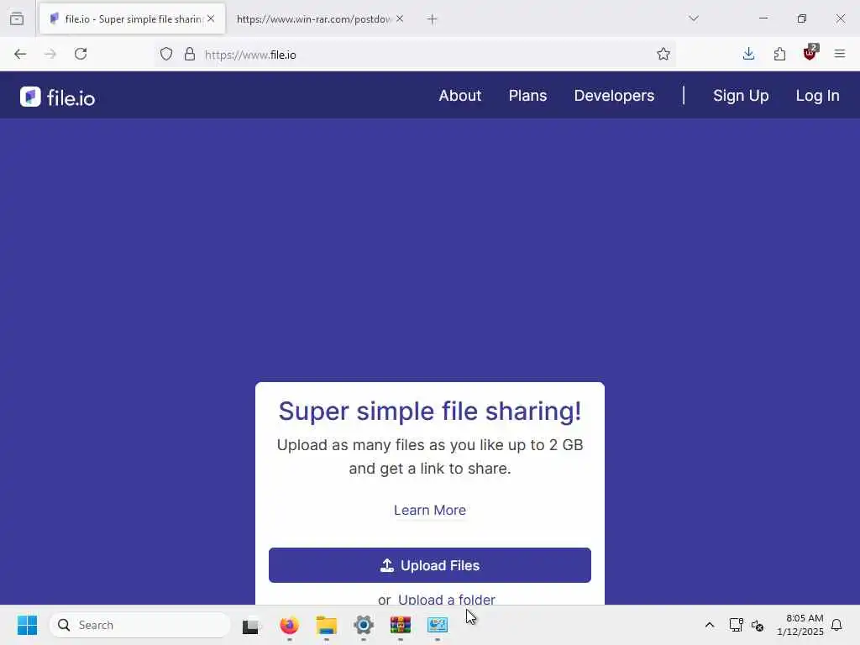
Task: Open Firefox recent browsing view icon
Action: (x=17, y=18)
